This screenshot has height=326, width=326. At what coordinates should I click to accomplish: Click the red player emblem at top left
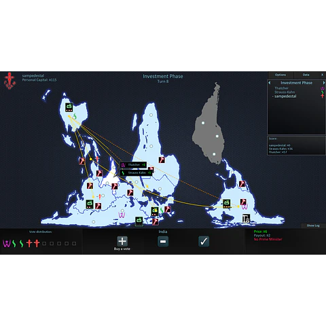point(10,81)
